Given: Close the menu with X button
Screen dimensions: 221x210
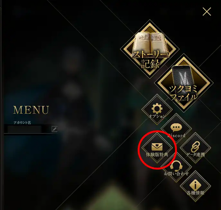Looking at the screenshot, I should tap(207, 11).
